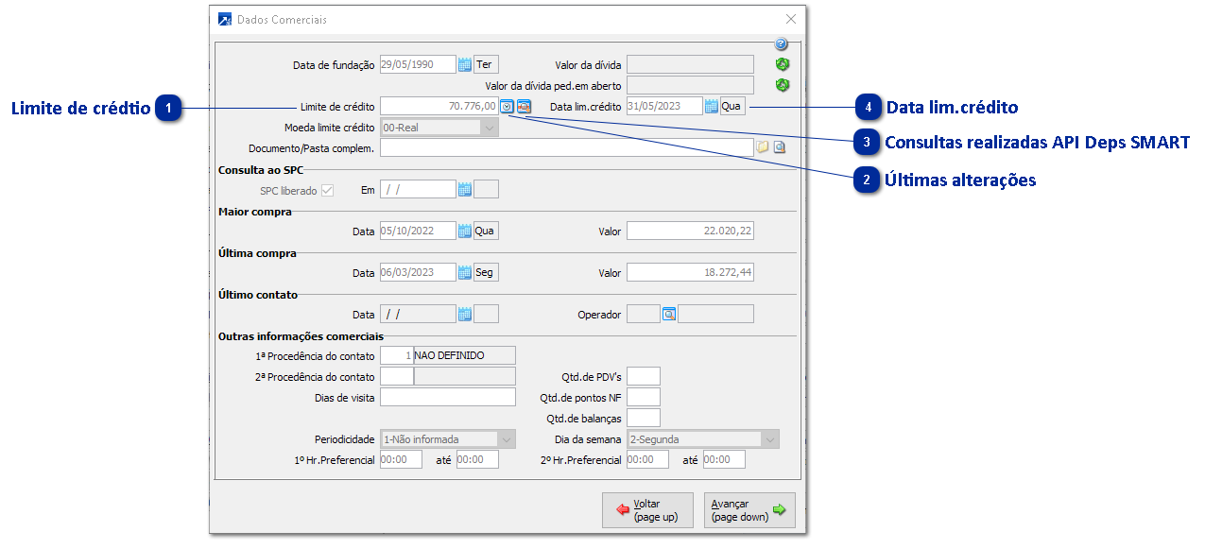Viewport: 1205px width, 549px height.
Task: Open calendar for Última compra date
Action: click(464, 272)
